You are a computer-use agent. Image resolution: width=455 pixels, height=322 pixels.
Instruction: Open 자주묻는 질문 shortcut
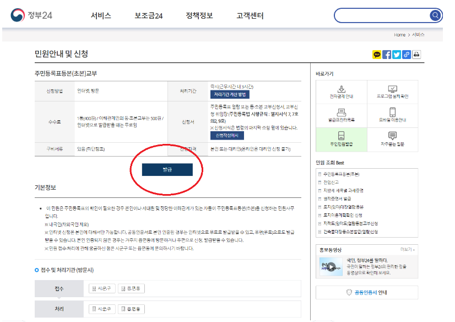[x=392, y=139]
